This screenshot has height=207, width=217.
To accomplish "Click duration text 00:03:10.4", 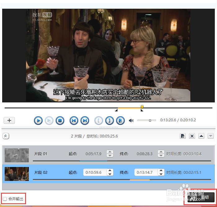I will click(193, 154).
